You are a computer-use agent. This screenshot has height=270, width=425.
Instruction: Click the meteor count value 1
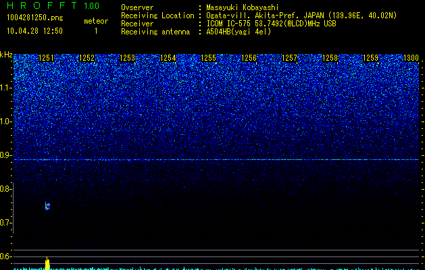coord(96,31)
